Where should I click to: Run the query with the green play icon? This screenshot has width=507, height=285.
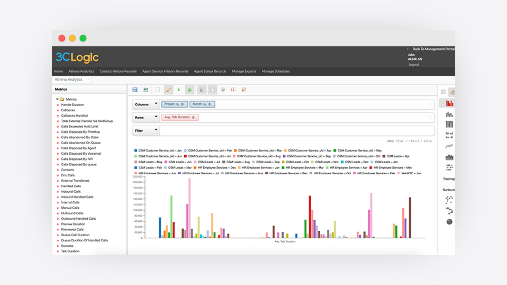click(x=179, y=90)
